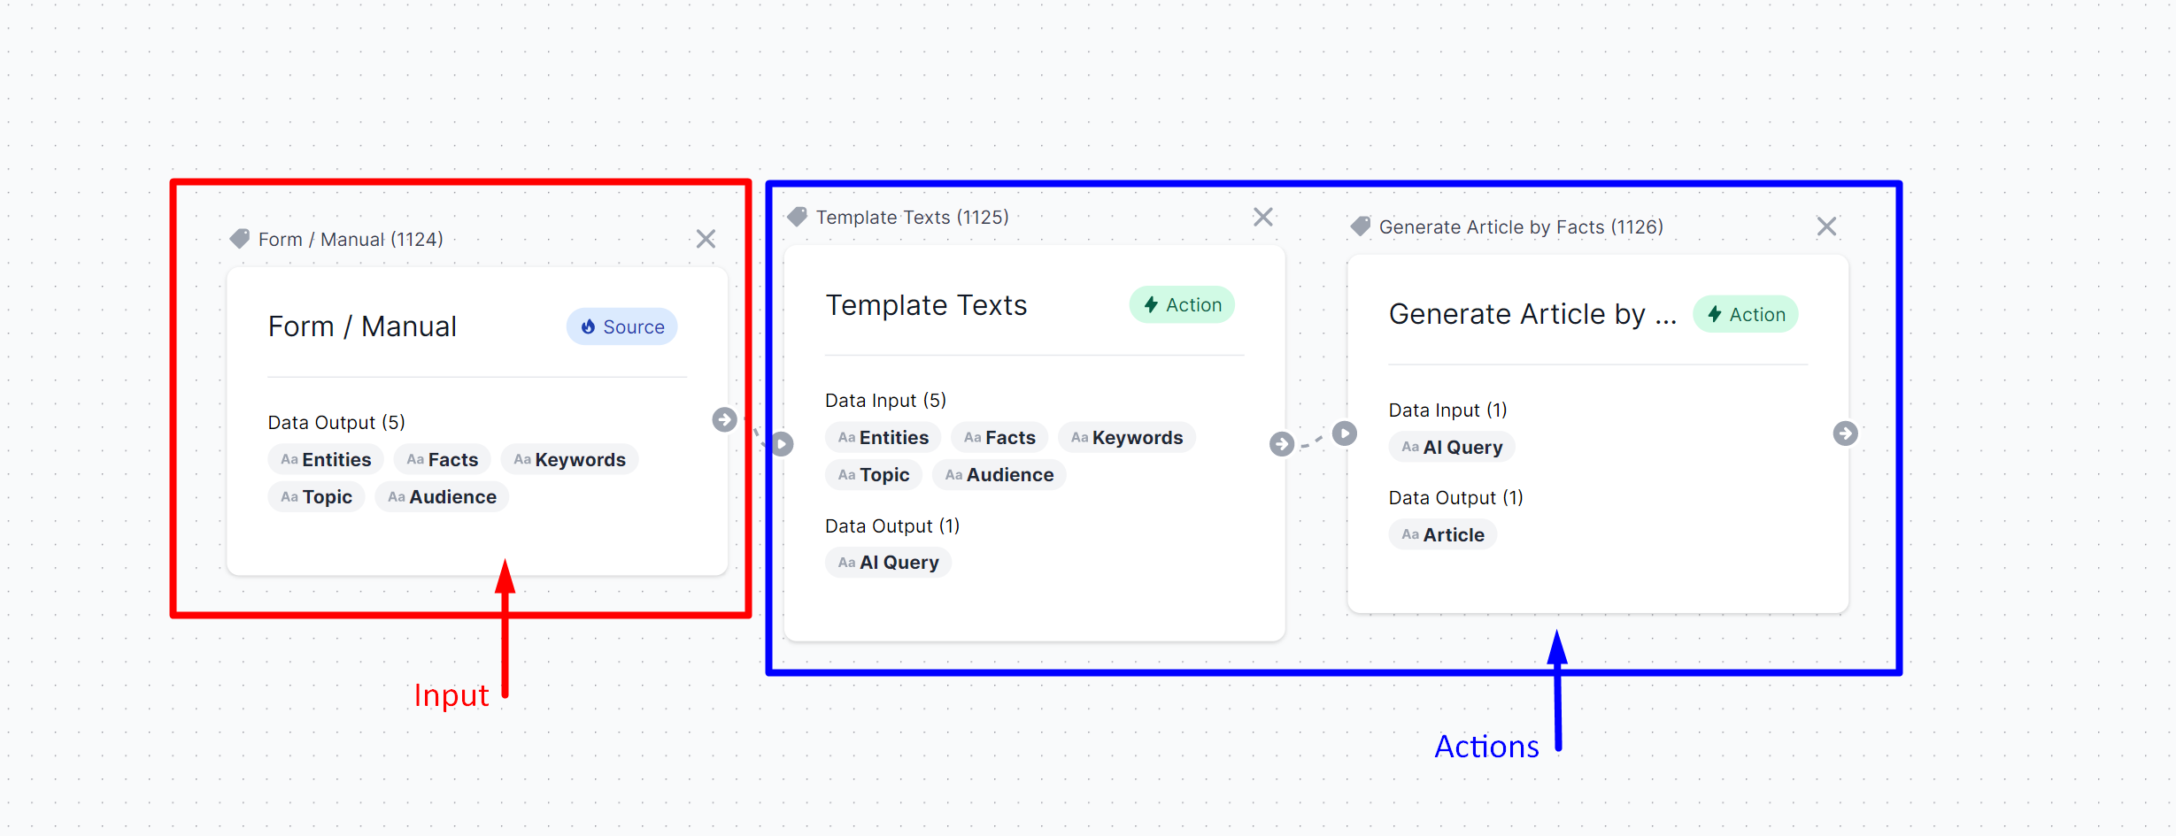Select the Entities output chip in Form / Manual

pos(326,460)
